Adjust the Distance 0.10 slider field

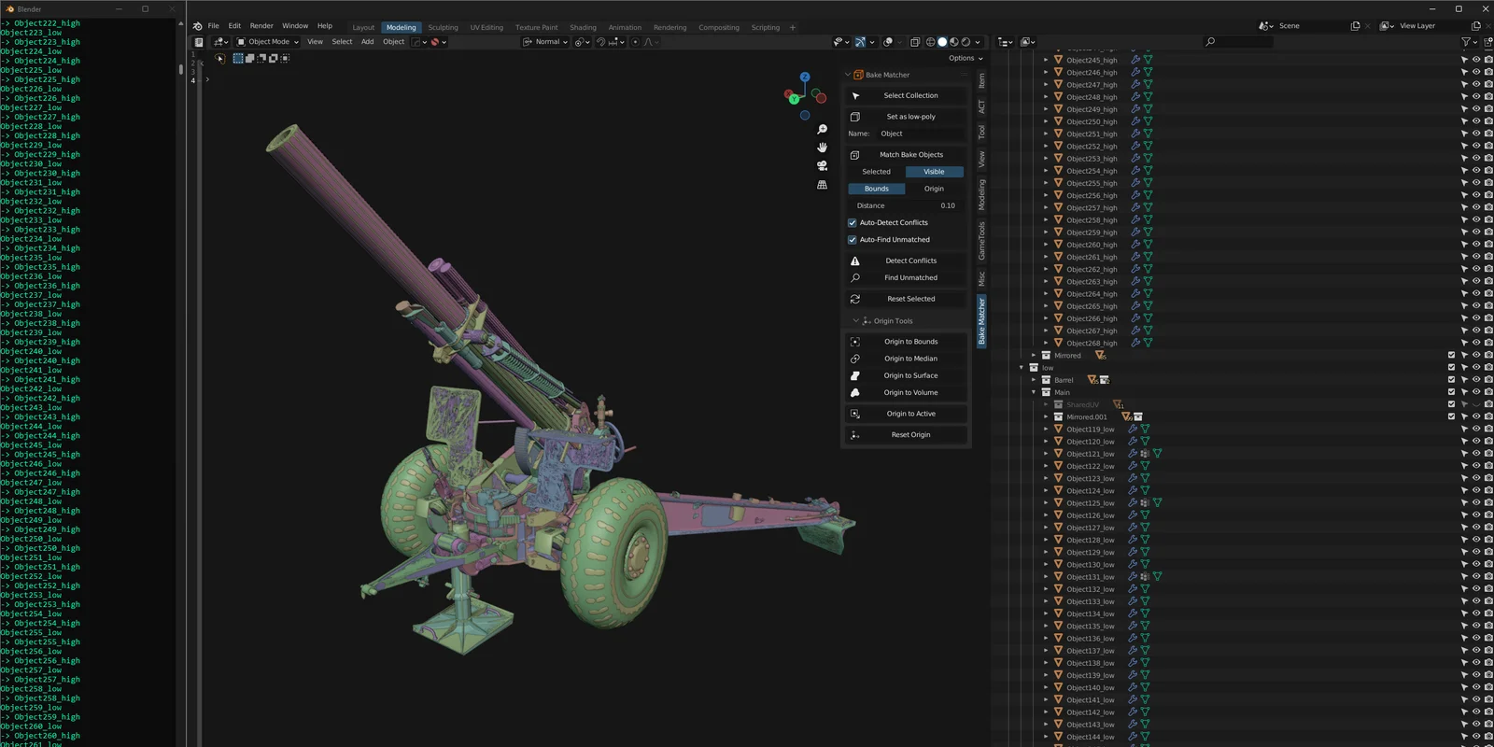[907, 205]
